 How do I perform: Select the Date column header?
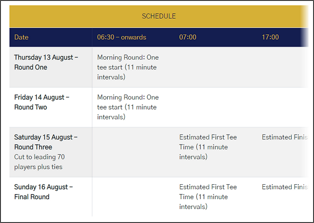tap(21, 37)
